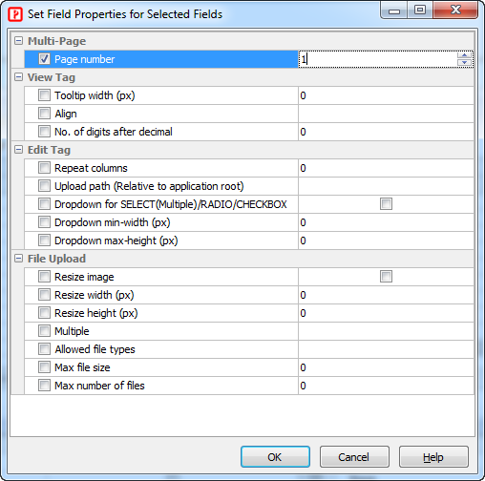Increase page number with spinner up arrow
The width and height of the screenshot is (485, 481).
point(464,55)
